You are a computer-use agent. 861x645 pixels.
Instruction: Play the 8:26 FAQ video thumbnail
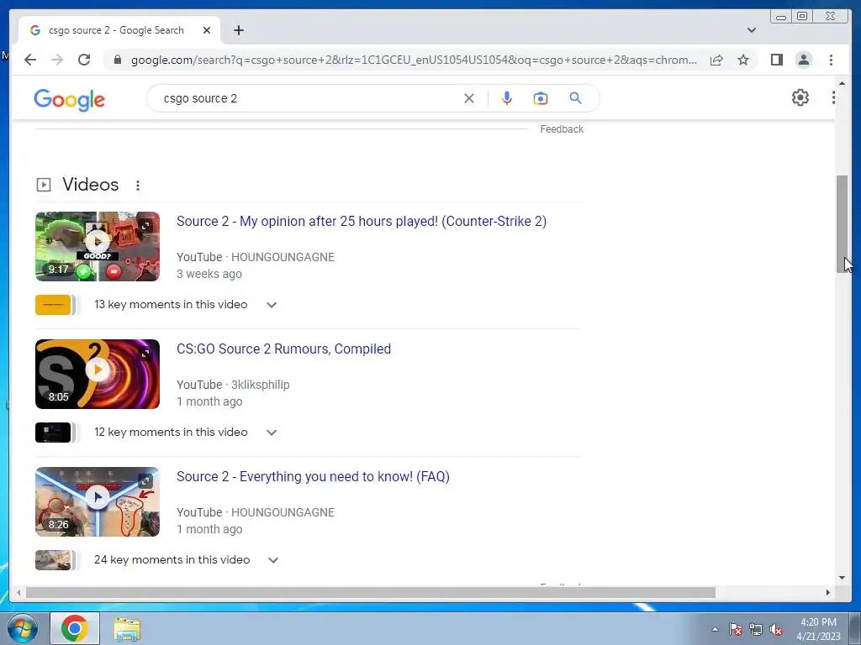tap(98, 502)
